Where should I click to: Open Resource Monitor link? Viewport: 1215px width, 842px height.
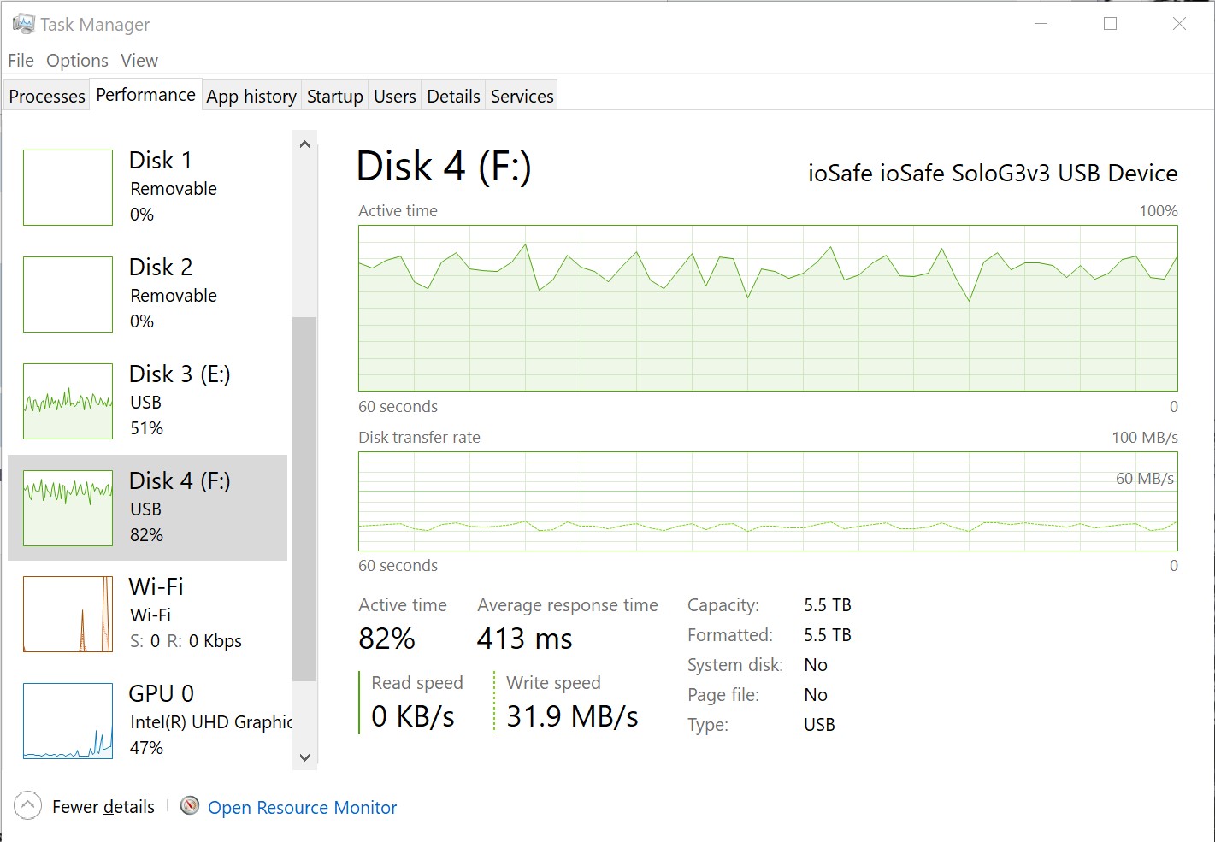(302, 808)
